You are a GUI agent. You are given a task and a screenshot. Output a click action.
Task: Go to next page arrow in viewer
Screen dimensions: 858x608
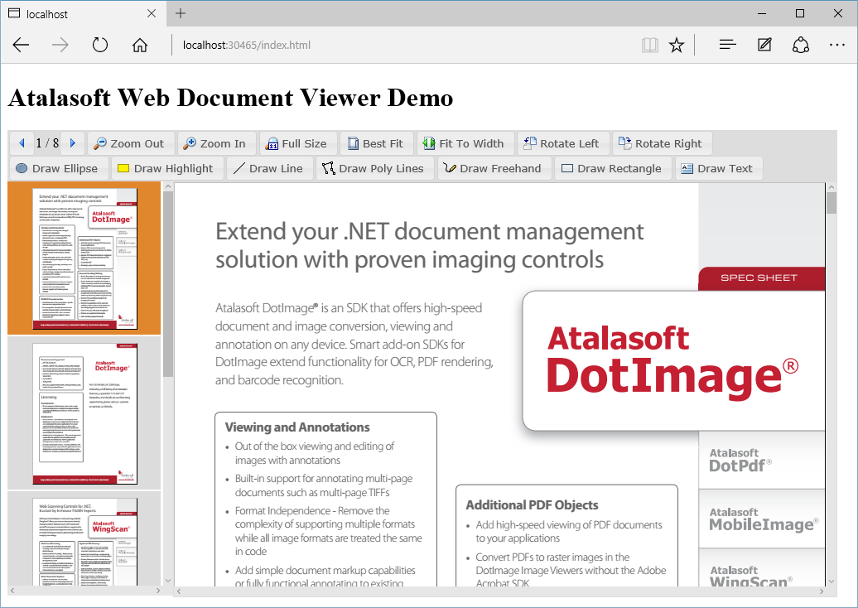click(x=72, y=143)
